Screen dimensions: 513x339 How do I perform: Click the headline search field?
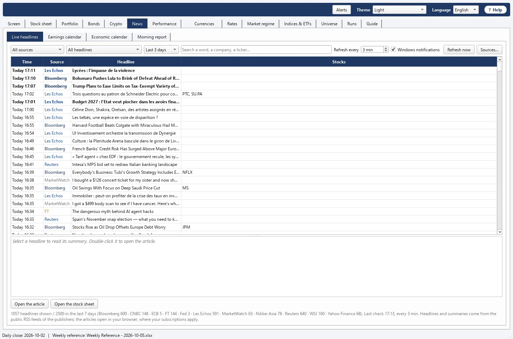(x=256, y=50)
